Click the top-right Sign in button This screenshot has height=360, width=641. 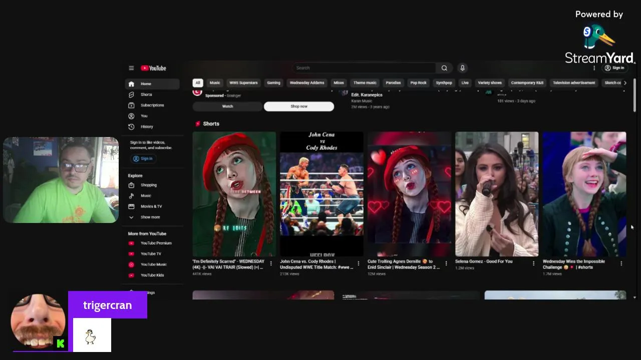coord(614,68)
